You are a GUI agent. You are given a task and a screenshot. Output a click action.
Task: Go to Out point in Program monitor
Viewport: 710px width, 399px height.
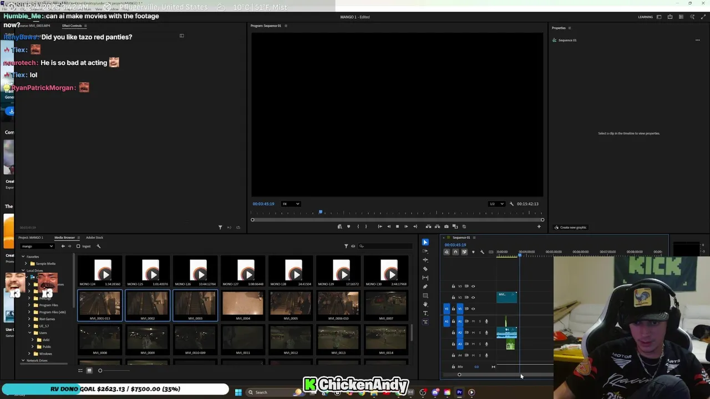click(415, 226)
